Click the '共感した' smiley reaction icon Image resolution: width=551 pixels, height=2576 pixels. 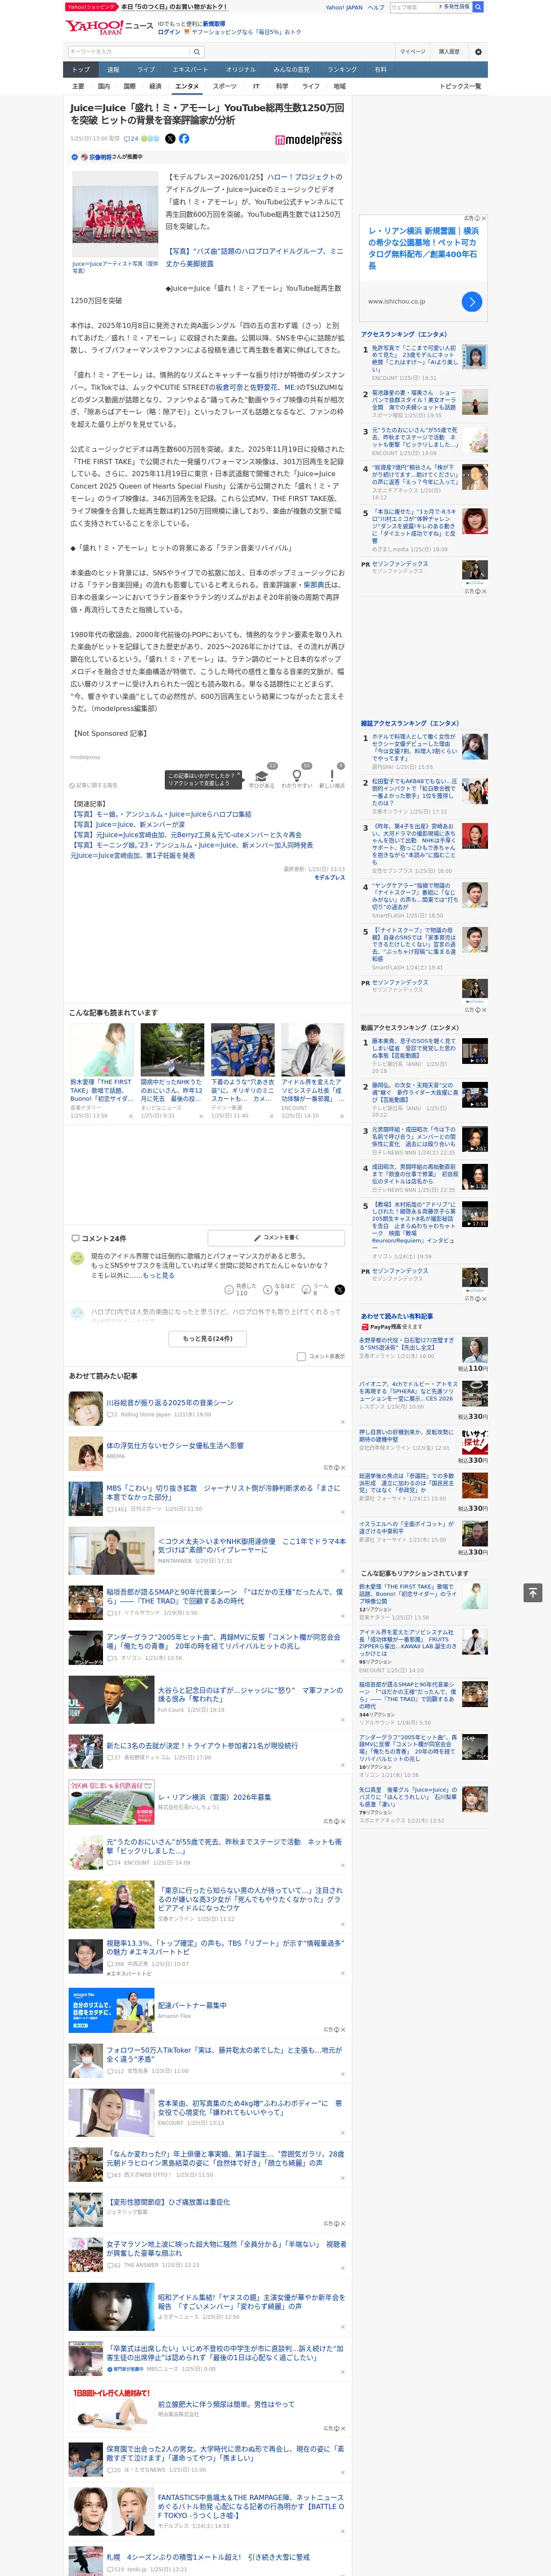click(x=229, y=1290)
